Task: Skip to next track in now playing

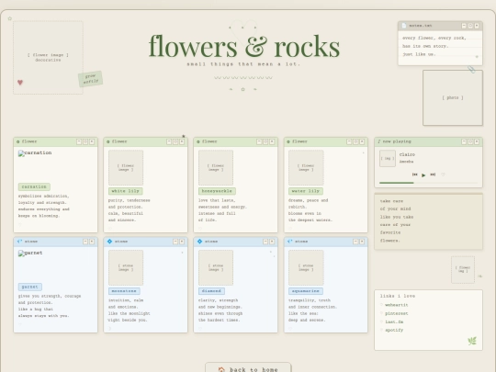Action: 433,175
